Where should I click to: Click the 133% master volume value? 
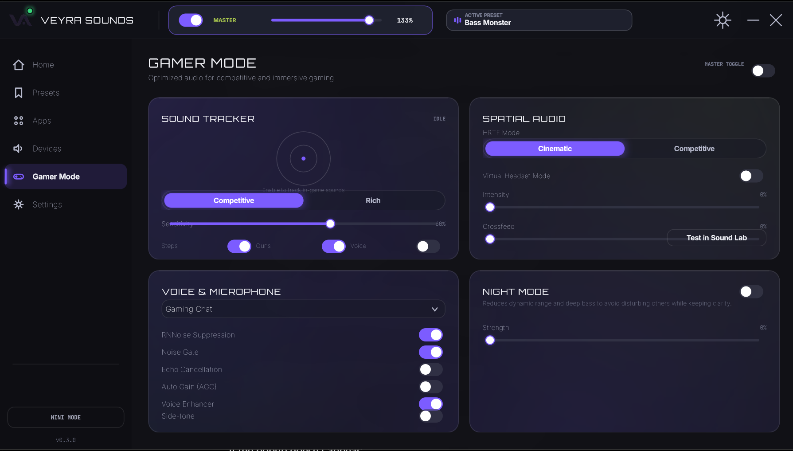405,20
